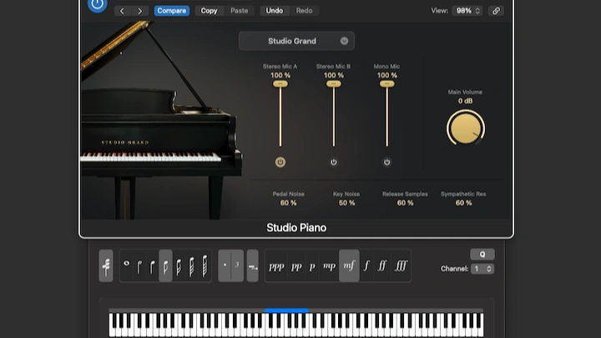Select the f (forte) velocity

[366, 266]
